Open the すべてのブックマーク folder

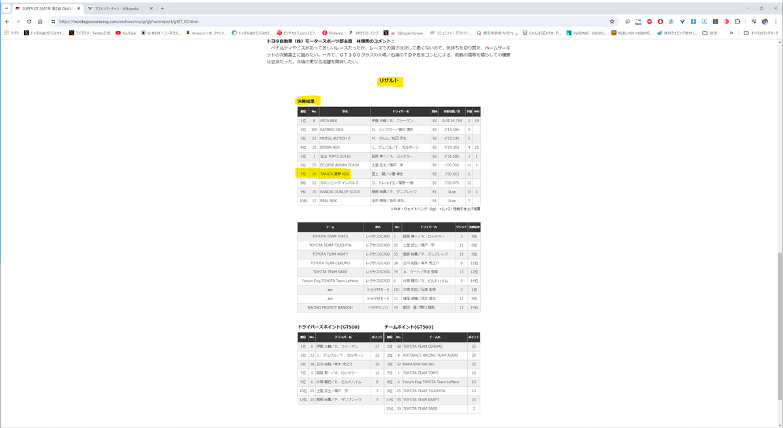point(761,33)
